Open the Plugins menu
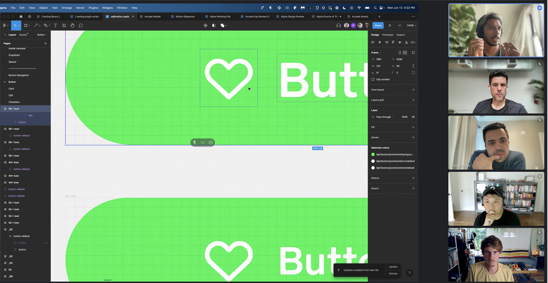The width and height of the screenshot is (548, 283). point(93,8)
